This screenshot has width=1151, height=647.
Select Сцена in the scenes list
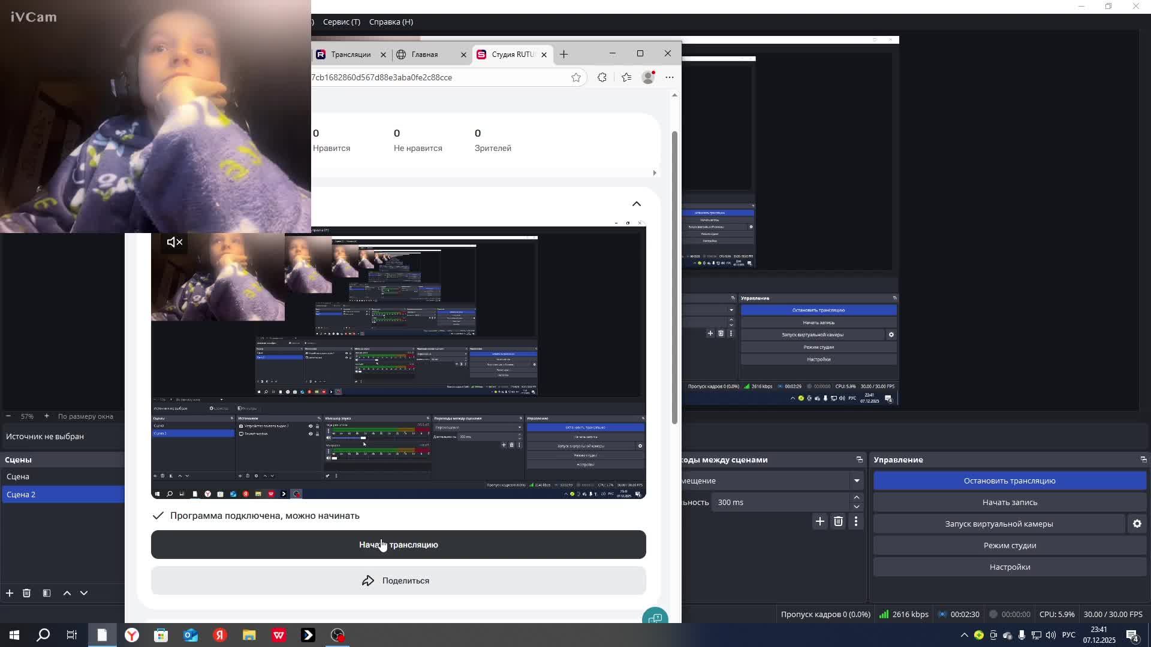(18, 476)
